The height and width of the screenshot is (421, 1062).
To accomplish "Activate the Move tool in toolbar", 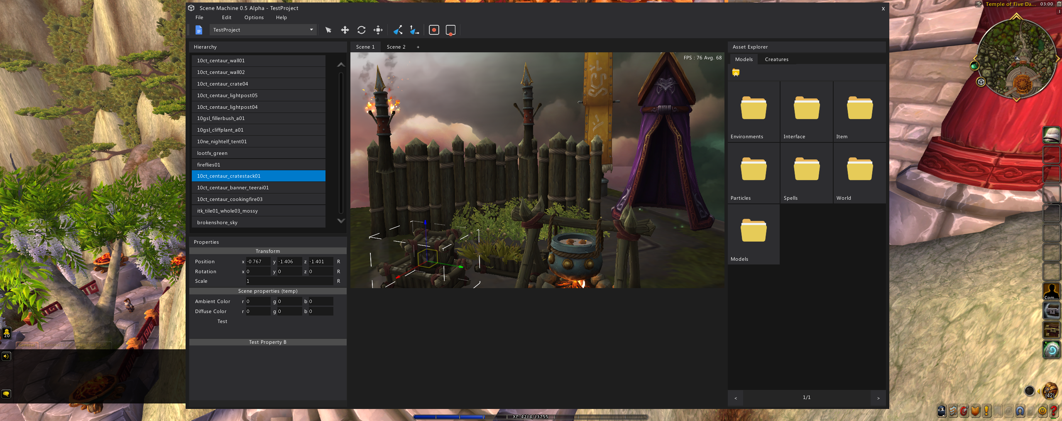I will click(345, 30).
